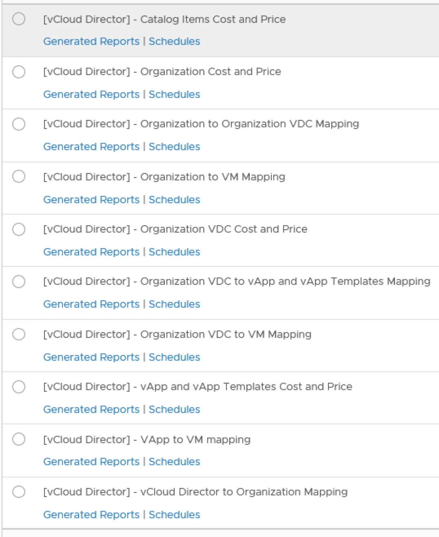This screenshot has height=537, width=439.
Task: Select the Catalog Items Cost and Price radio button
Action: (x=19, y=19)
